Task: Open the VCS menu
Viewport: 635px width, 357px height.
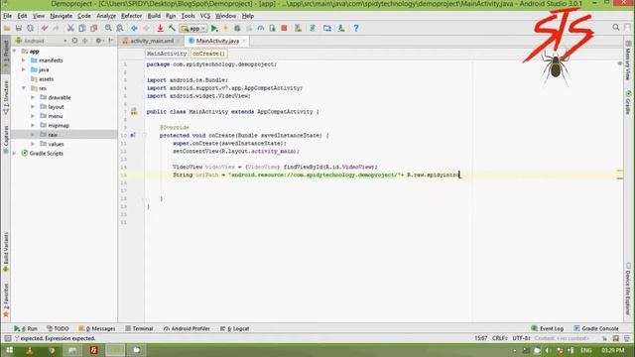Action: 205,16
